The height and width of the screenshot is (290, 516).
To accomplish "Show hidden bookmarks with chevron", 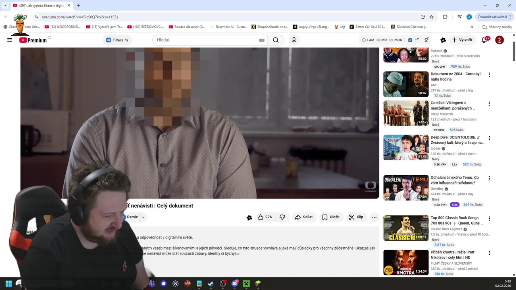I will pos(472,27).
